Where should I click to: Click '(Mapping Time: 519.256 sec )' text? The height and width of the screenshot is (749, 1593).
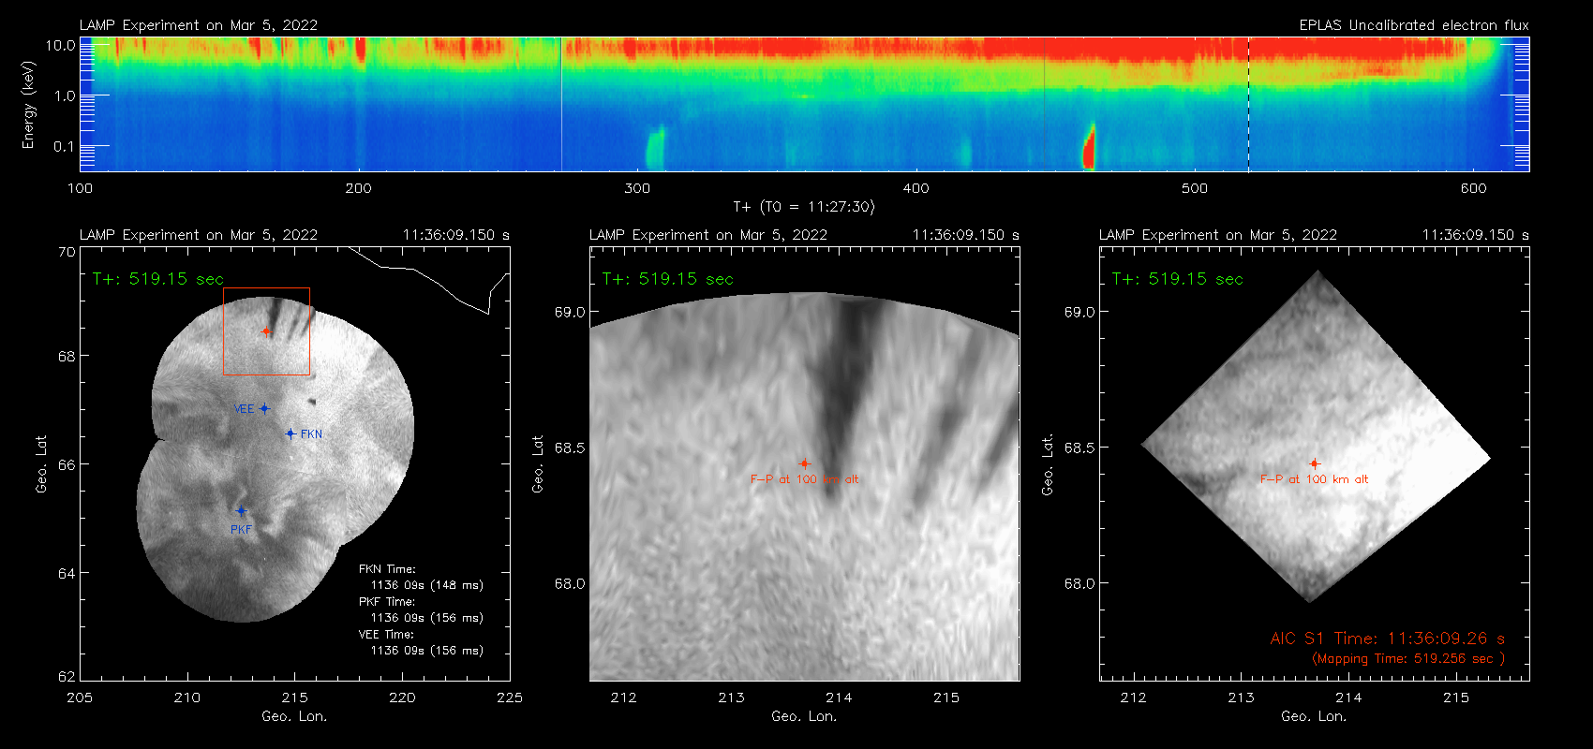pos(1408,659)
